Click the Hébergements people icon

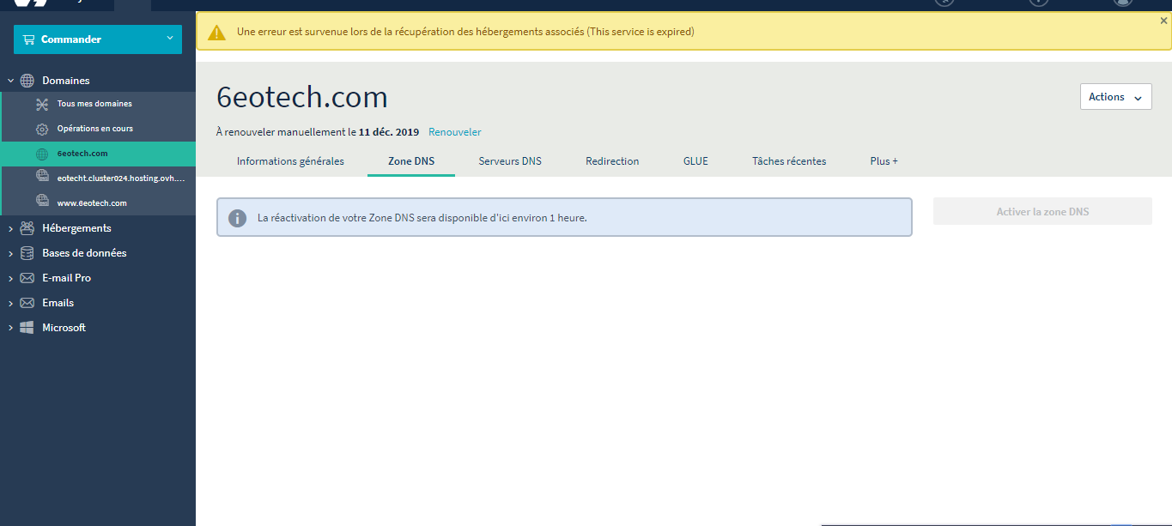coord(27,228)
